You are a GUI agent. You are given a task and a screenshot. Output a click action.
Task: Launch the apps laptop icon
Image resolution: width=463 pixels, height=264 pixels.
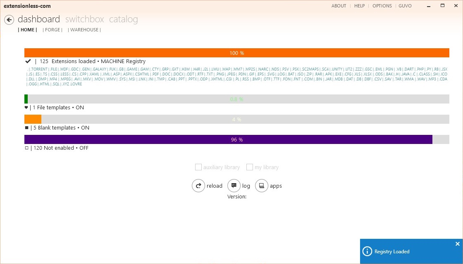262,186
